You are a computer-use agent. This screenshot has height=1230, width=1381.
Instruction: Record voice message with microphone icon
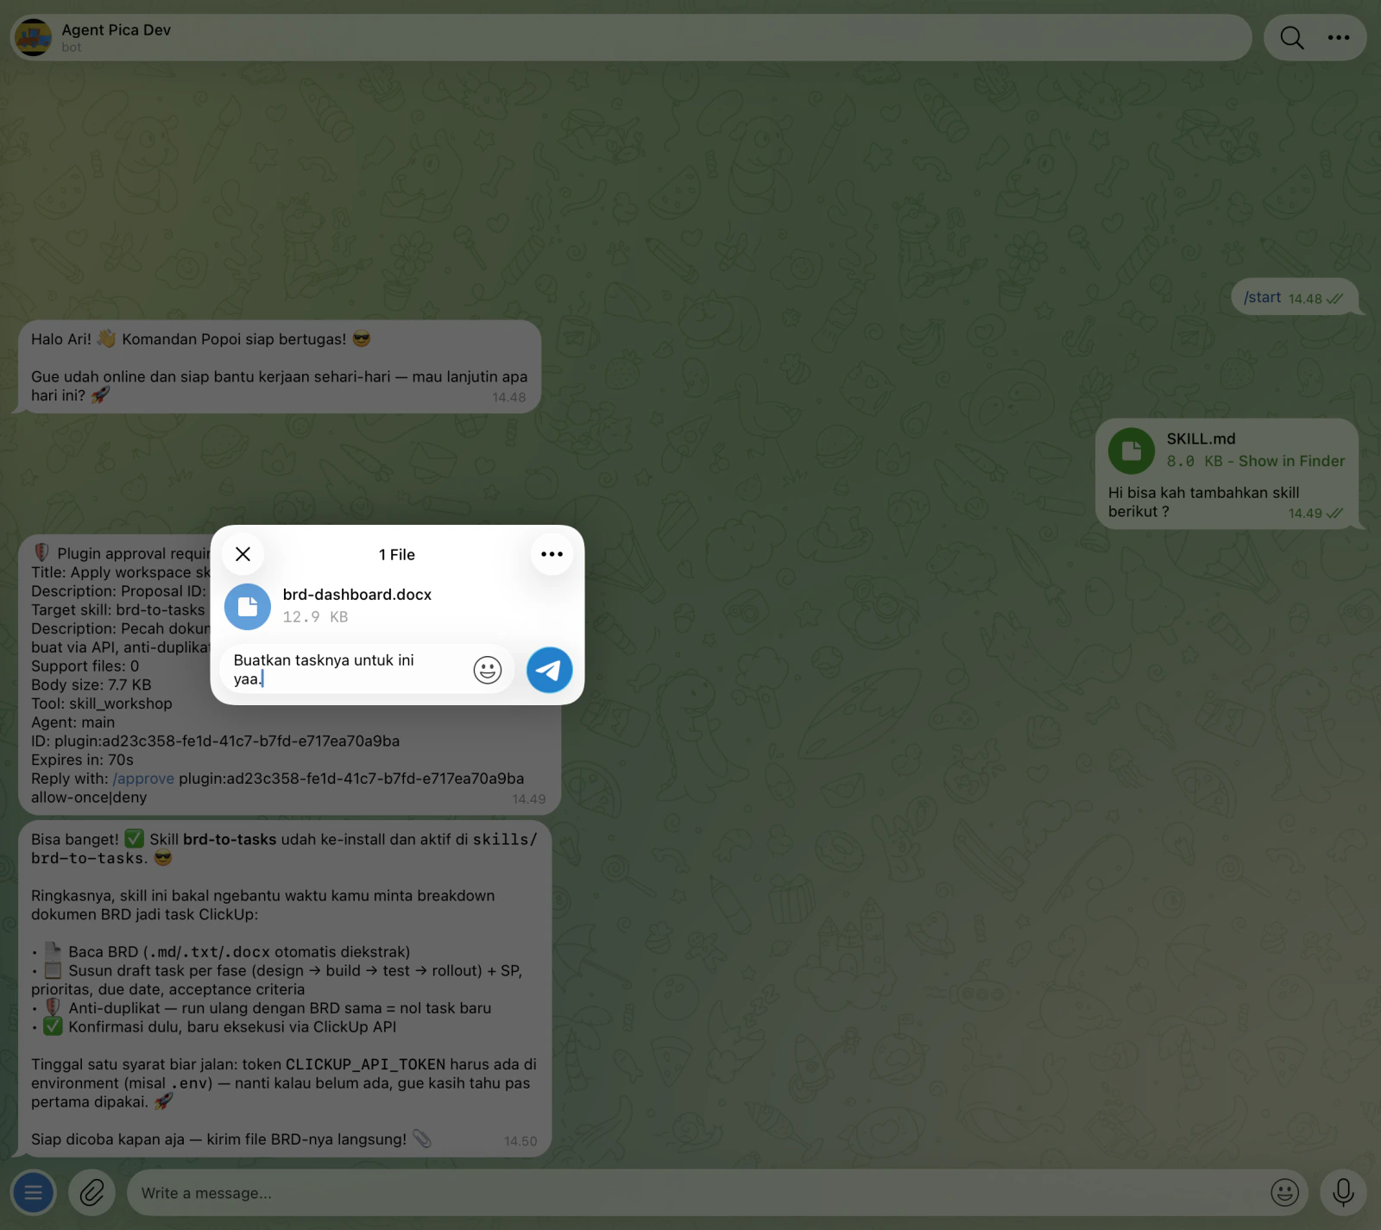pyautogui.click(x=1343, y=1193)
